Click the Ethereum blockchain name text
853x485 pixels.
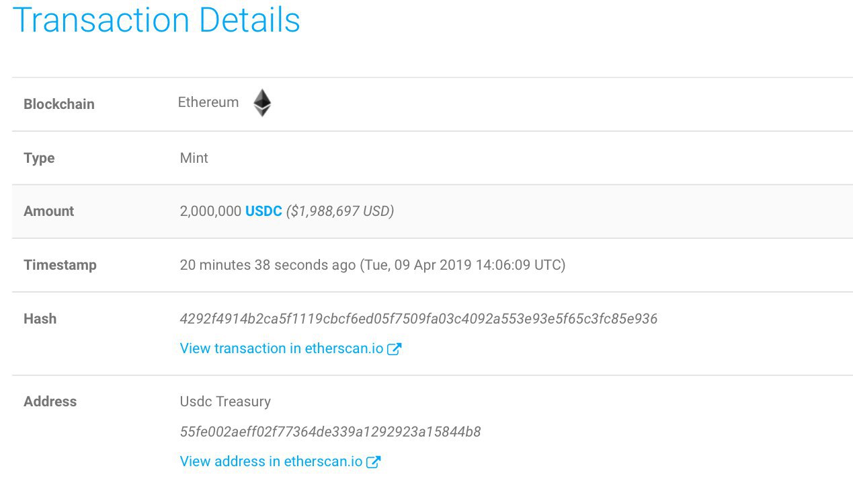click(x=208, y=102)
